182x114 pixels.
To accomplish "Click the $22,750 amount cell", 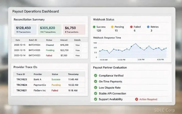I will pyautogui.click(x=64, y=50).
